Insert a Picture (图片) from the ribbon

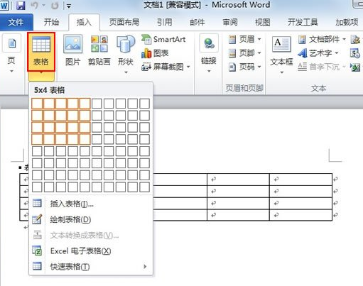(x=72, y=50)
